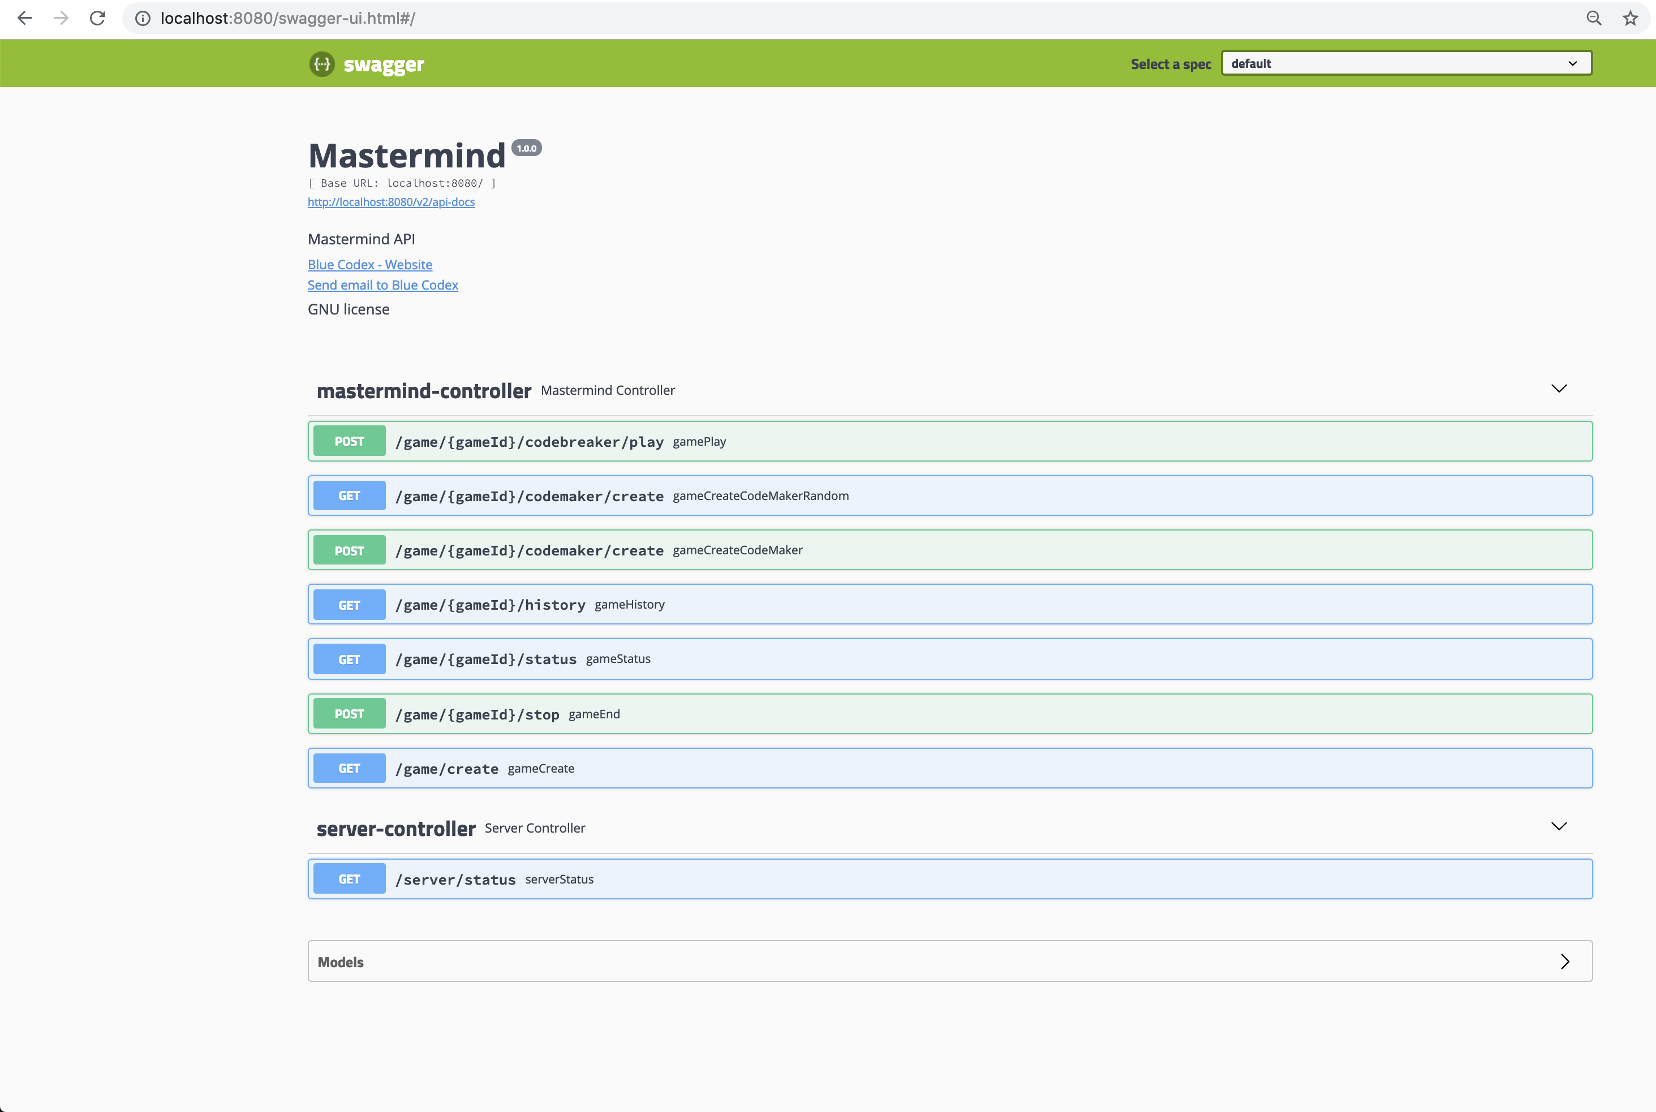Reload the page with the refresh icon

coord(98,19)
